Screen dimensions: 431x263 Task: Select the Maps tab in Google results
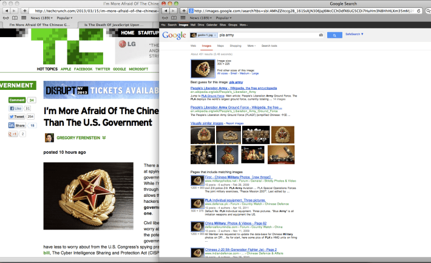point(220,46)
